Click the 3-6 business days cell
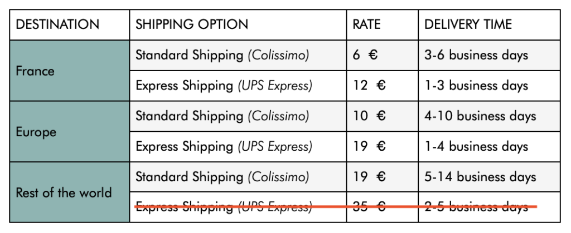Image resolution: width=571 pixels, height=233 pixels. click(489, 56)
